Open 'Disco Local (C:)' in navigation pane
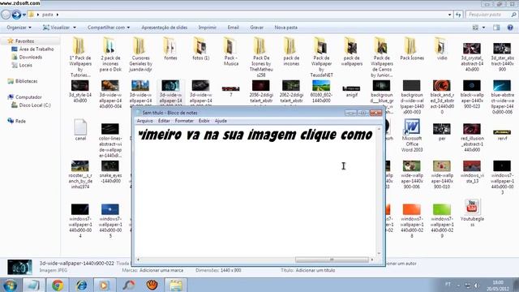Screen dimensions: 519x292 pyautogui.click(x=35, y=105)
